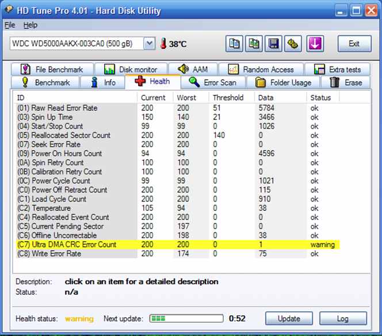Select the (C7) Ultra DMA CRC Error Count row
Viewport: 382px width, 336px height.
pyautogui.click(x=178, y=245)
